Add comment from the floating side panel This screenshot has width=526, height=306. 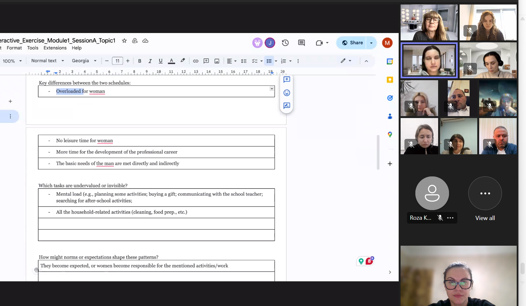coord(287,80)
